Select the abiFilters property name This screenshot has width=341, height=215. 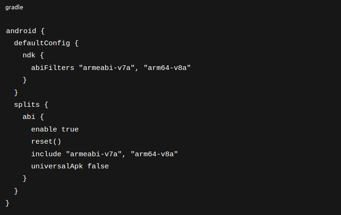pyautogui.click(x=53, y=68)
